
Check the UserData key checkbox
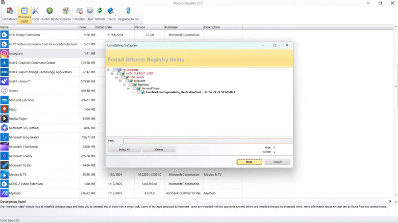click(x=131, y=85)
